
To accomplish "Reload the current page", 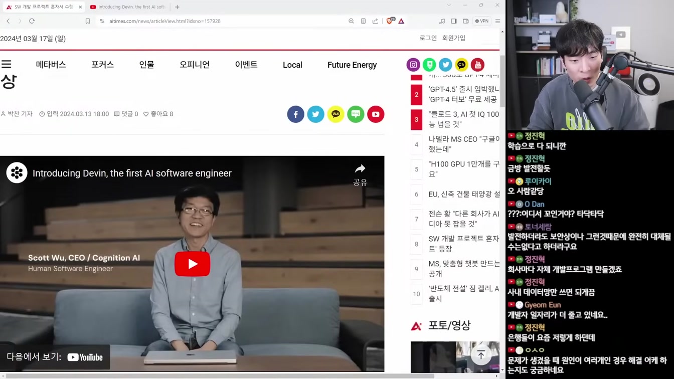I will (32, 21).
